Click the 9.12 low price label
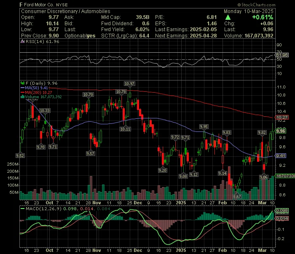 [193, 175]
